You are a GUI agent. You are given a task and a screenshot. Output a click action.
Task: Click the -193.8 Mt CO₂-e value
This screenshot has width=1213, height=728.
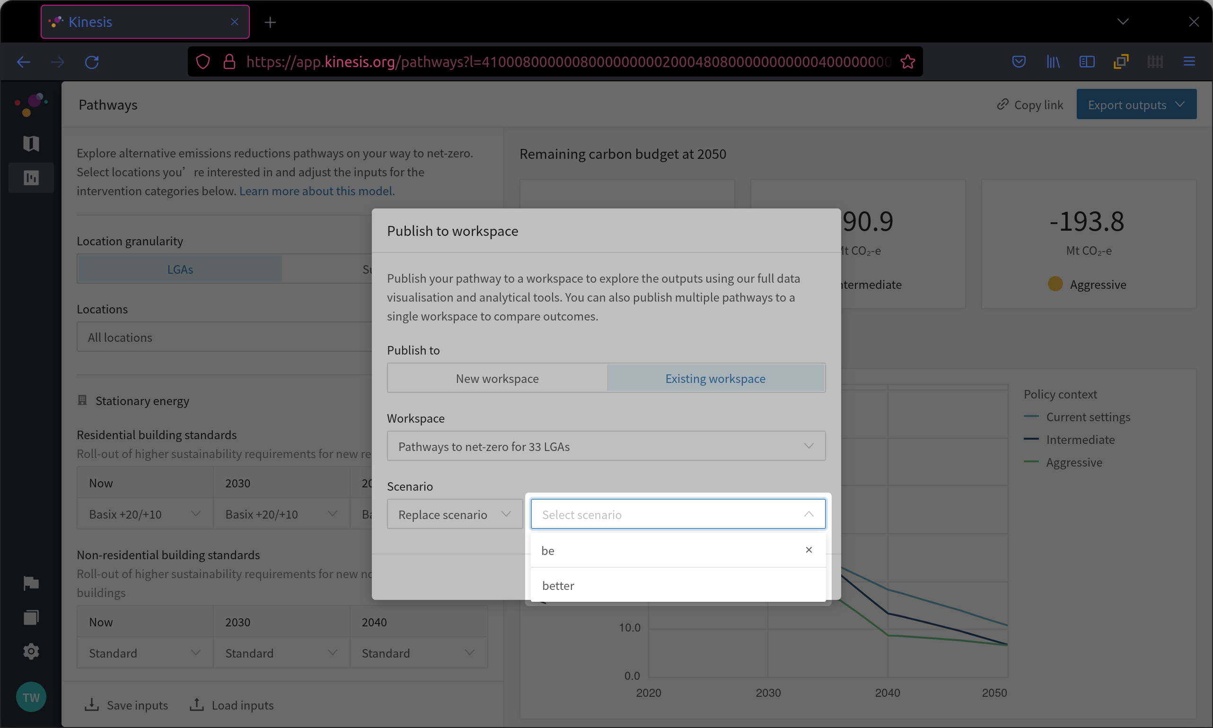coord(1086,221)
